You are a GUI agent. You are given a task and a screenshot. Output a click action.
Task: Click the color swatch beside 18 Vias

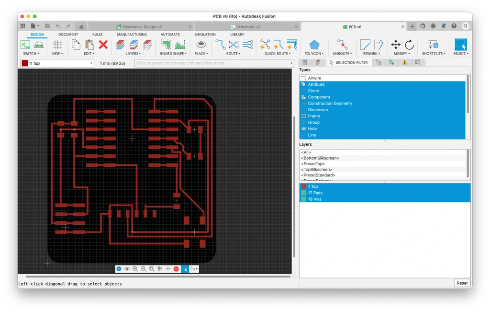pos(303,199)
